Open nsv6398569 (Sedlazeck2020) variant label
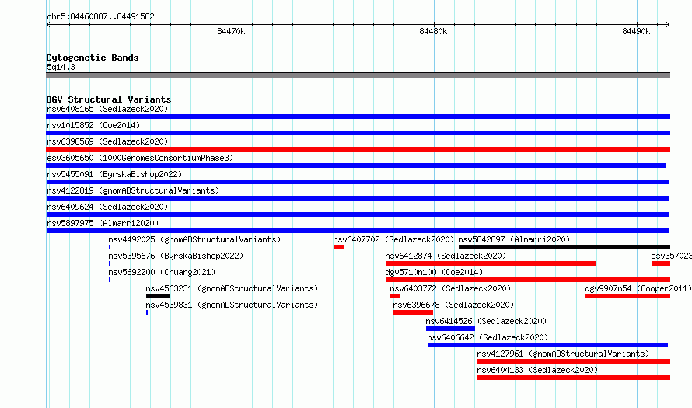Image resolution: width=692 pixels, height=408 pixels. [107, 141]
